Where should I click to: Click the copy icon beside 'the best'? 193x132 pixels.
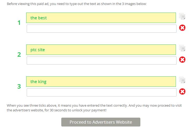[182, 16]
